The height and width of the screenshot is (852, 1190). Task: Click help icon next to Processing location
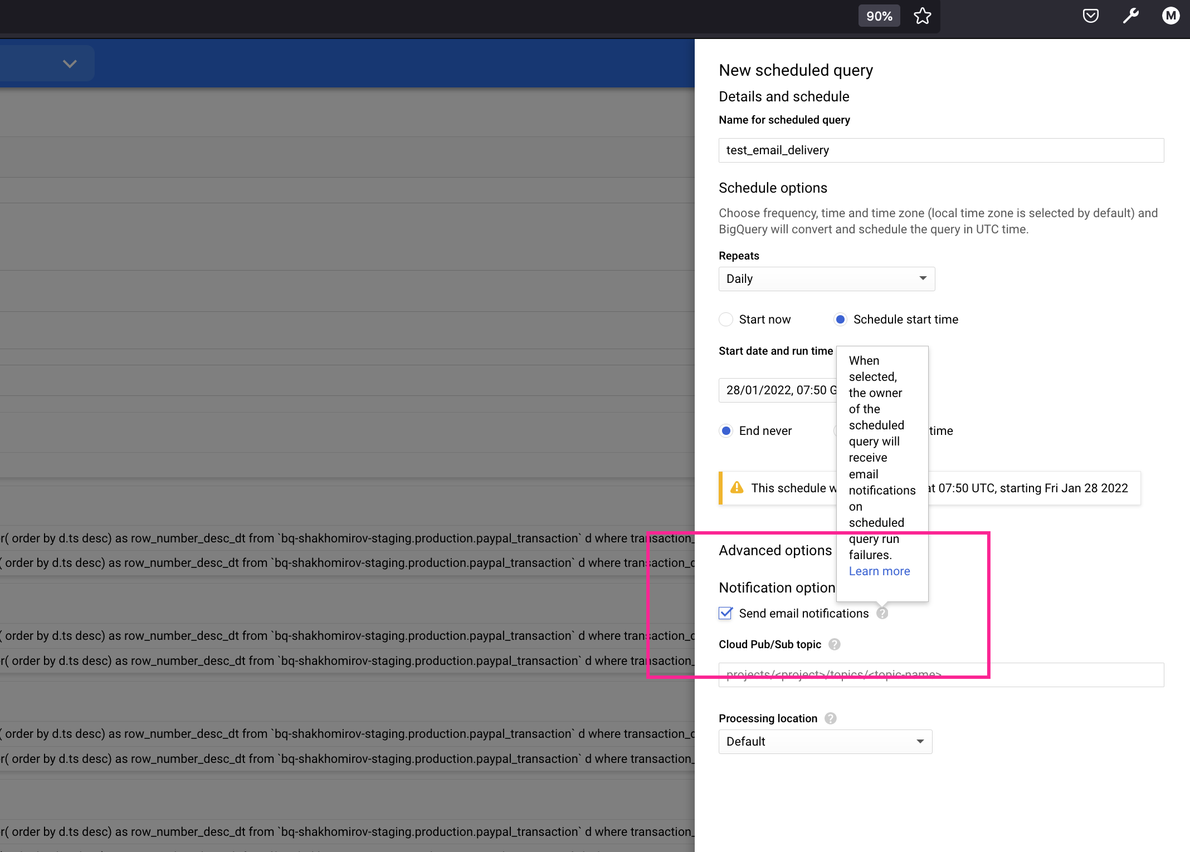pos(830,718)
